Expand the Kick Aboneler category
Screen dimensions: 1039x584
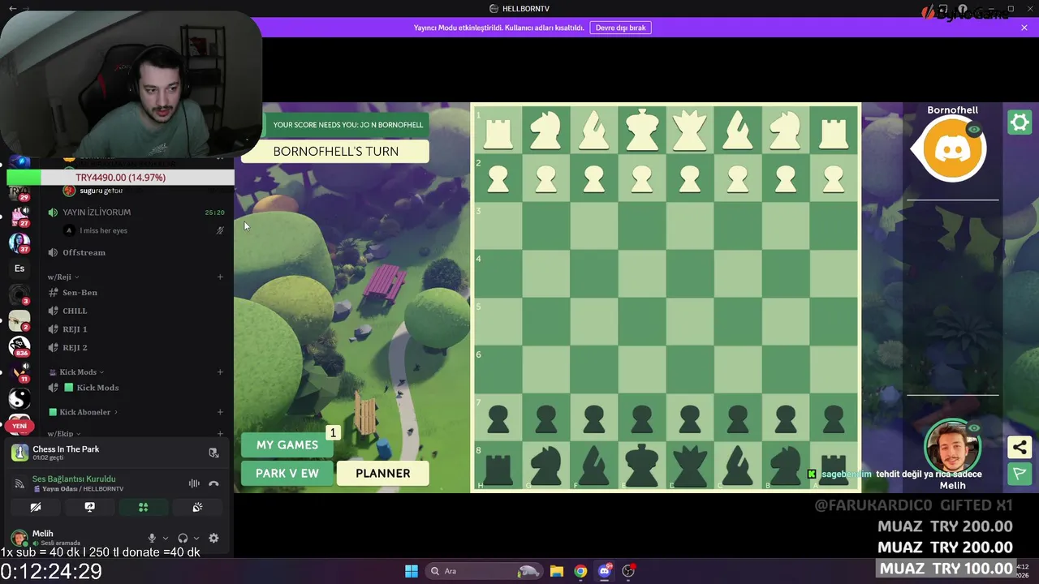click(84, 412)
